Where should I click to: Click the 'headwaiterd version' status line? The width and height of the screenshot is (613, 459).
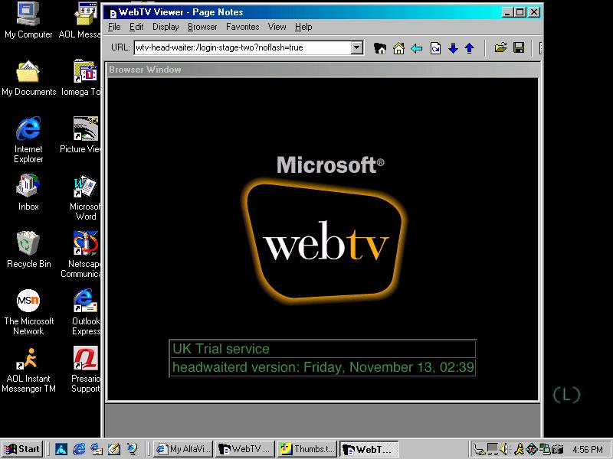323,367
